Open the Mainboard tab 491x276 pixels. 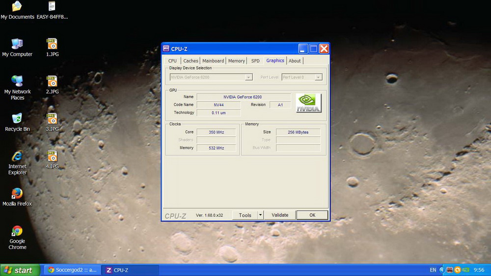pyautogui.click(x=213, y=61)
